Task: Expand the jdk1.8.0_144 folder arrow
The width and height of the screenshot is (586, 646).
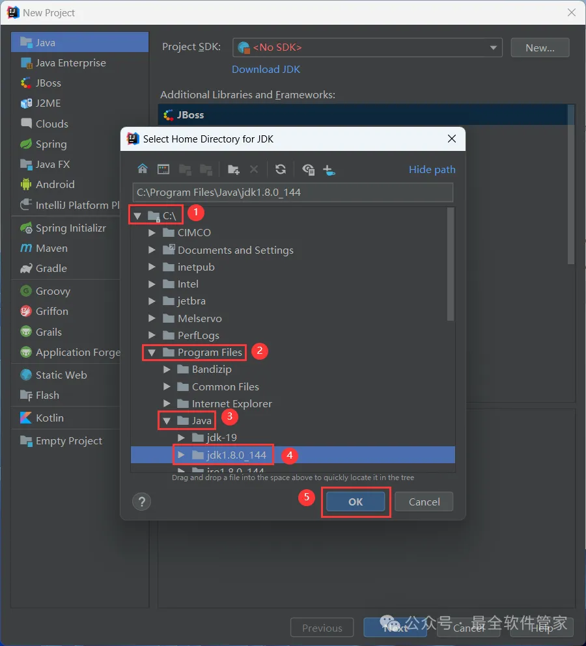Action: (x=181, y=455)
